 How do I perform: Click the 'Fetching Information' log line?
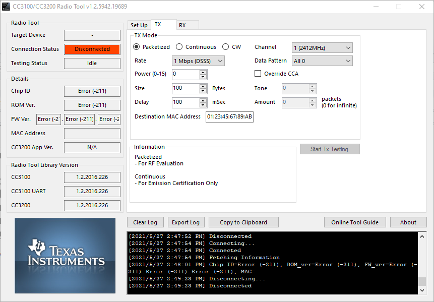tap(204, 258)
